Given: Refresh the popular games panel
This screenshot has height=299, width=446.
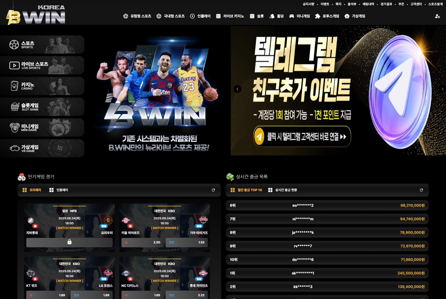Looking at the screenshot, I should [213, 190].
